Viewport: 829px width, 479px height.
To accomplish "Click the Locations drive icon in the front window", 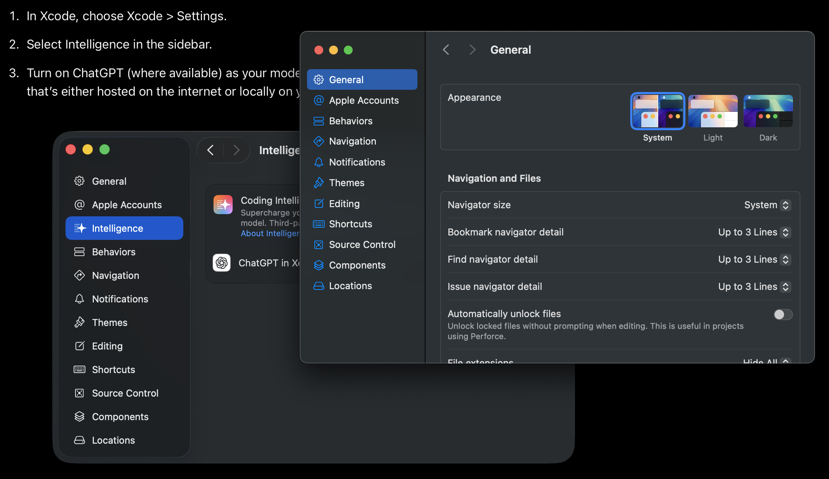I will coord(318,286).
